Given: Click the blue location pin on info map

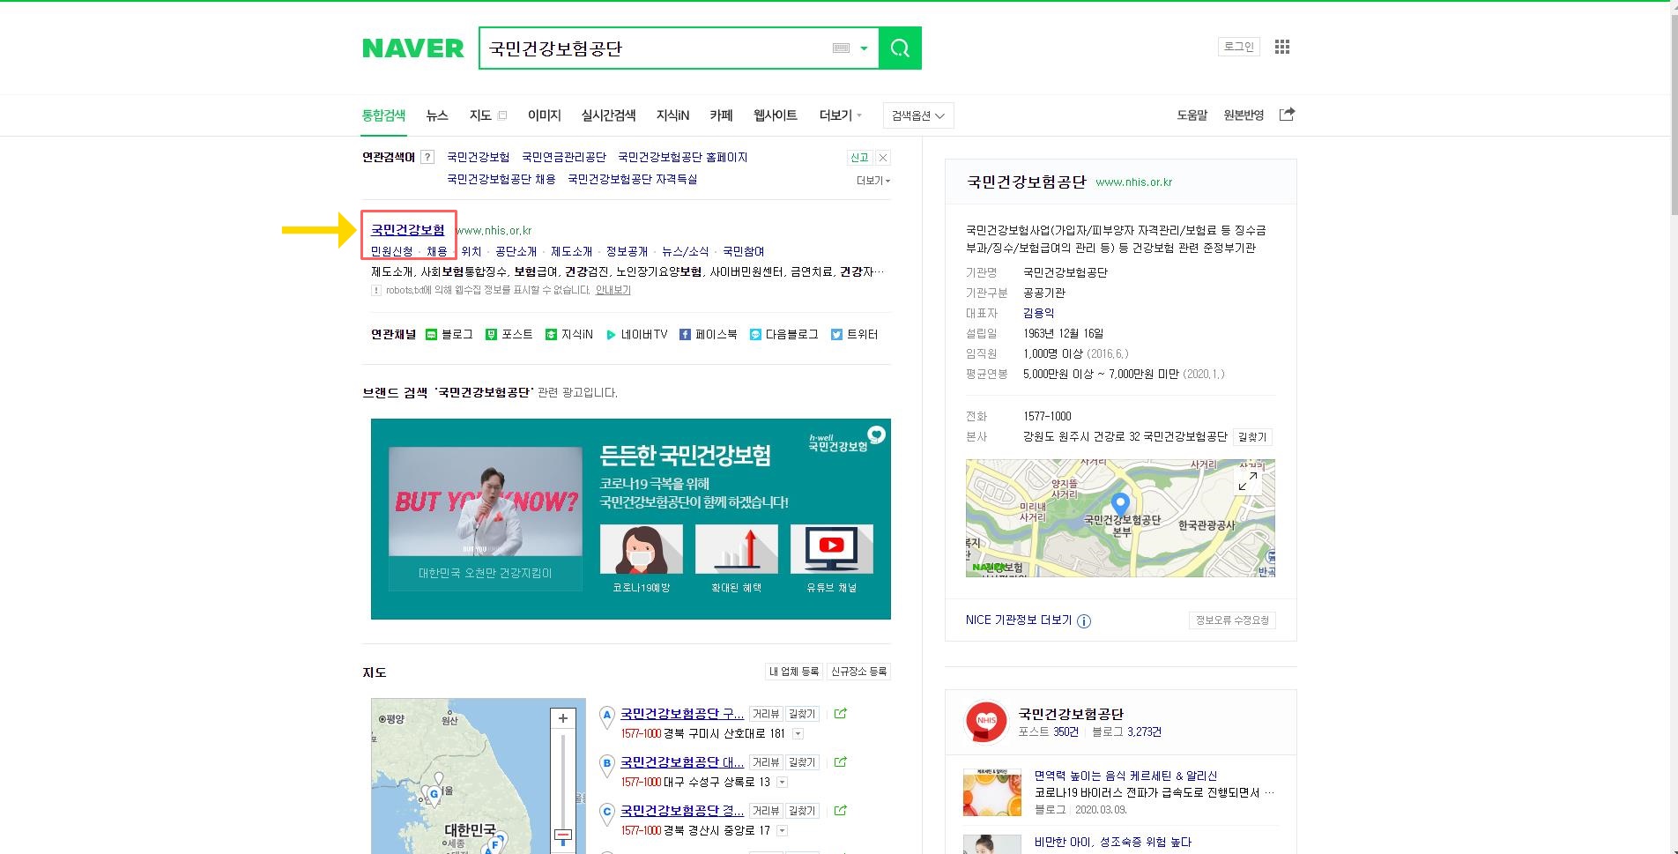Looking at the screenshot, I should point(1120,503).
